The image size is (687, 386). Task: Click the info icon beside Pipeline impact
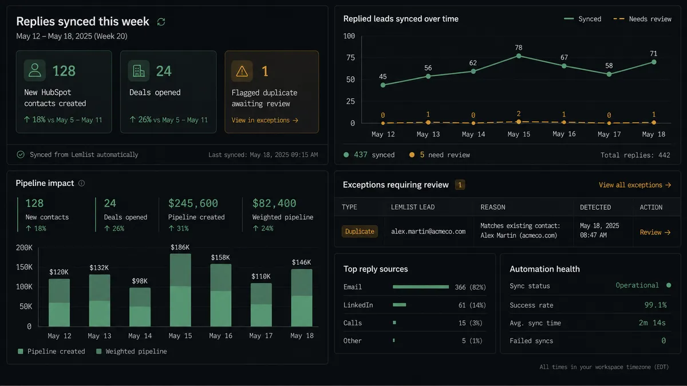(x=81, y=184)
